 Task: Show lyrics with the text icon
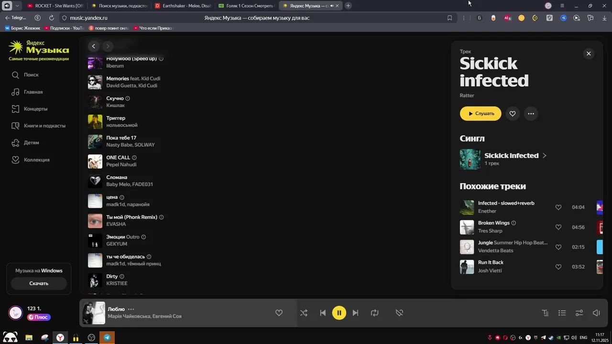point(545,313)
